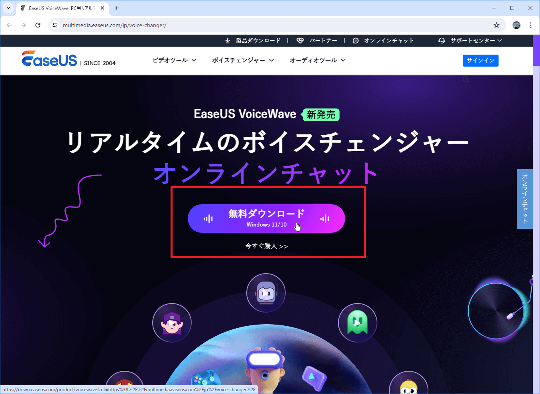
Task: Reload the page
Action: point(38,25)
